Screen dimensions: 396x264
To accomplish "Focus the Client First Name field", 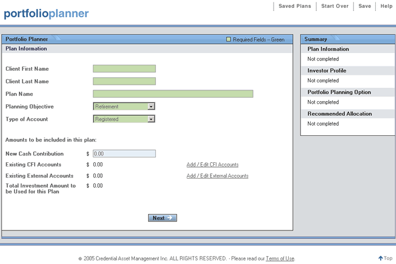I will pos(124,69).
